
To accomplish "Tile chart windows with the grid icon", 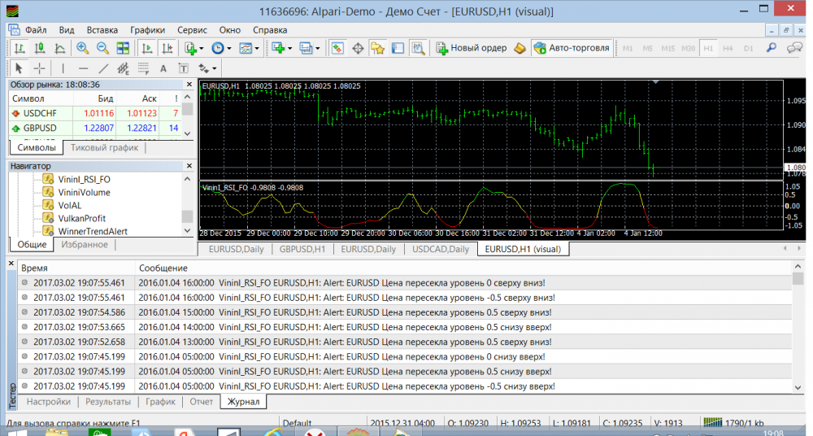I will 123,48.
